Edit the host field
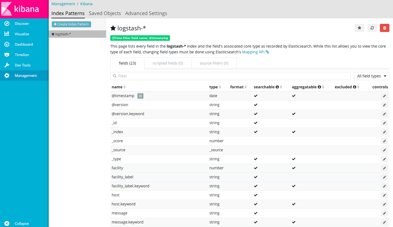Viewport: 393px width, 227px height. coord(384,195)
